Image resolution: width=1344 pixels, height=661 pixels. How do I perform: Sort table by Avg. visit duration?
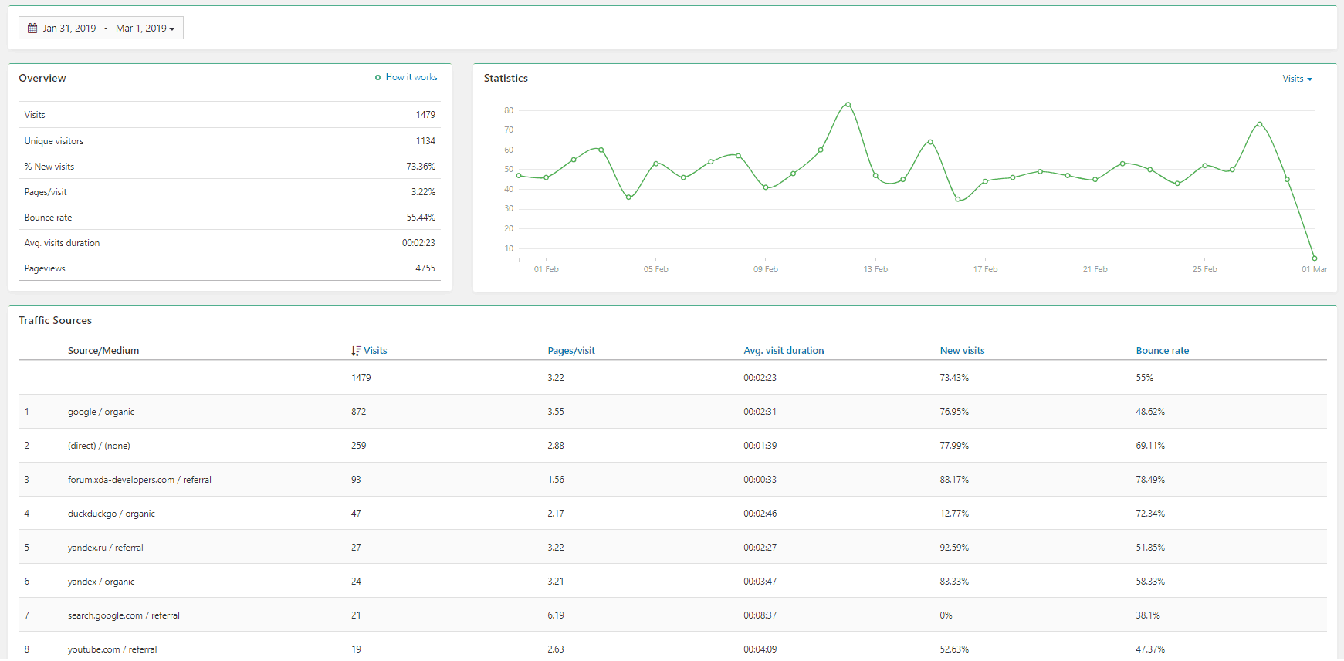pyautogui.click(x=783, y=350)
